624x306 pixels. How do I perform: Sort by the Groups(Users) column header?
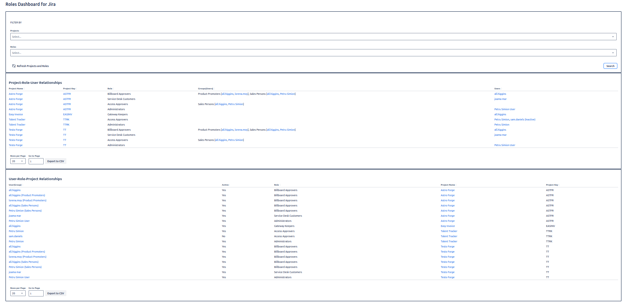coord(205,89)
